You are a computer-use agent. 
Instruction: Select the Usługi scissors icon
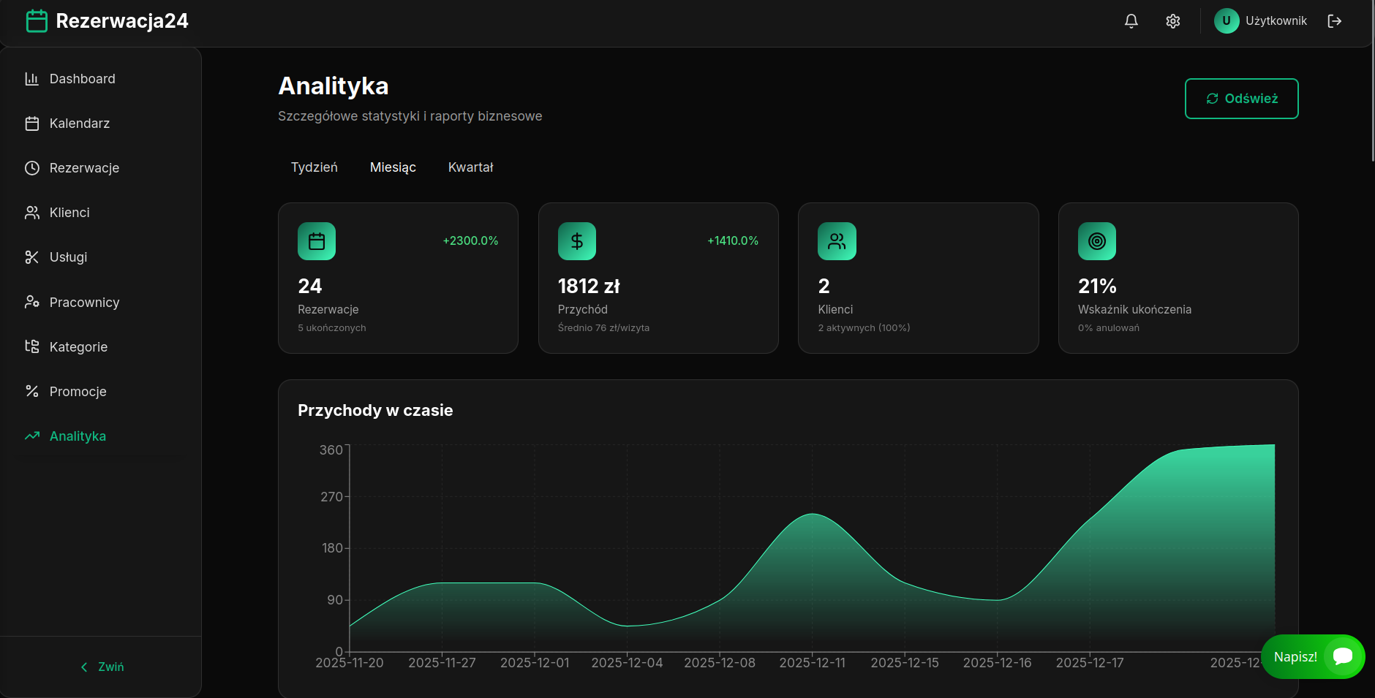pyautogui.click(x=32, y=257)
